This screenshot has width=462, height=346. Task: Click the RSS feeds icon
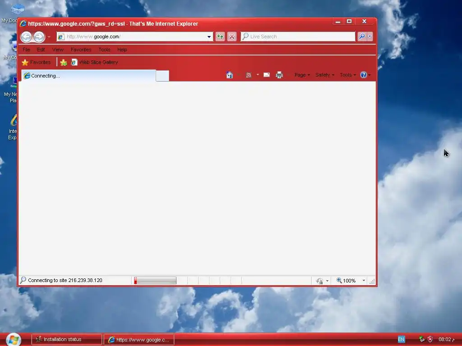coord(249,75)
